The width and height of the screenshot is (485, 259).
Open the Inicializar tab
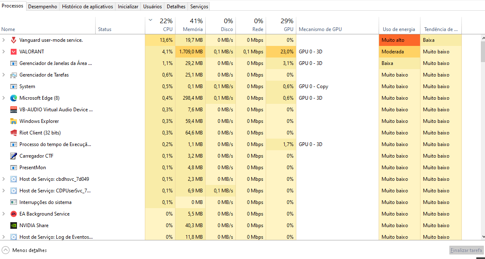tap(128, 7)
